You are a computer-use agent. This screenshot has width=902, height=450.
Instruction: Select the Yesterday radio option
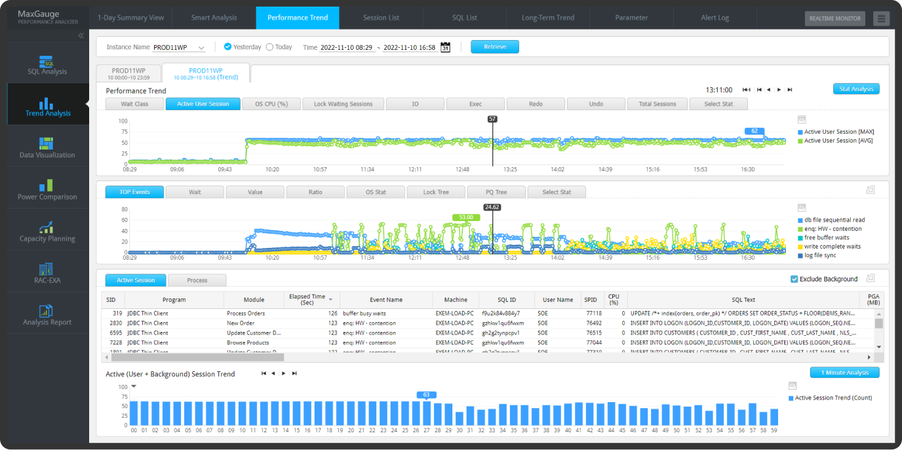[x=227, y=47]
